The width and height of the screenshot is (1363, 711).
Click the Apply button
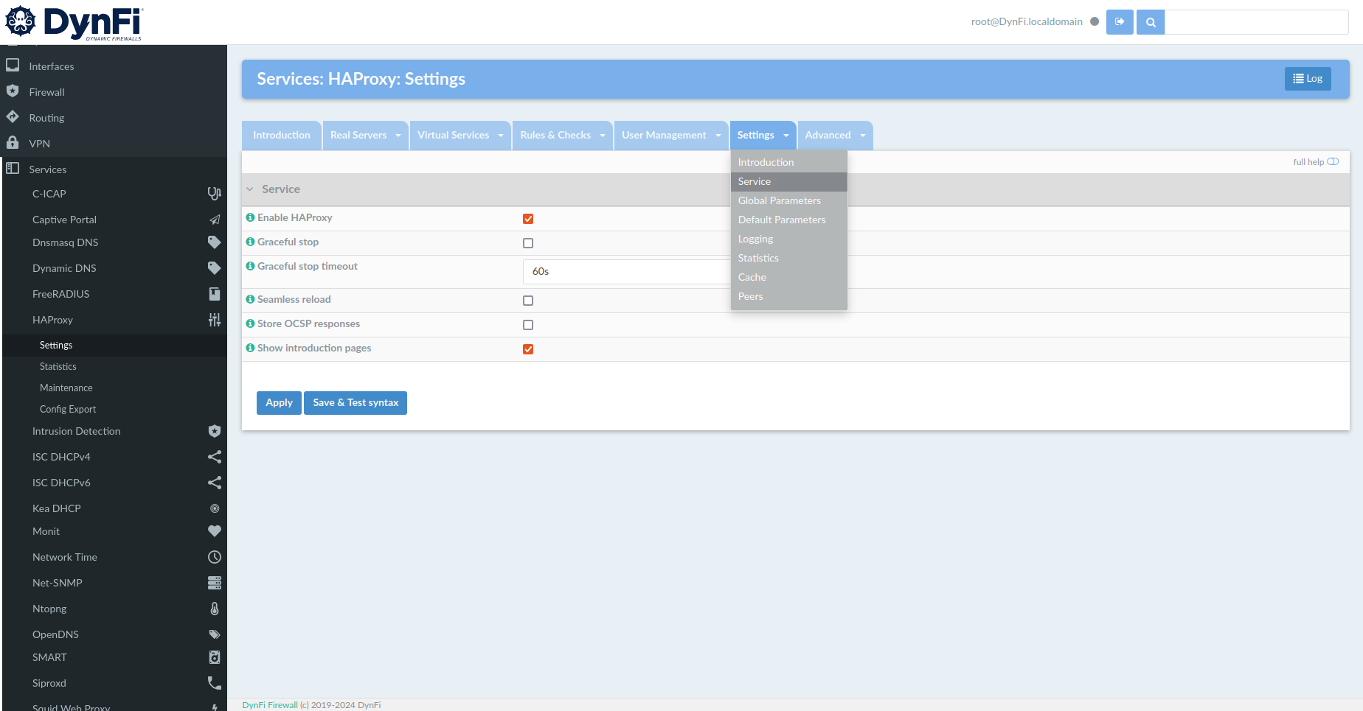click(x=279, y=403)
